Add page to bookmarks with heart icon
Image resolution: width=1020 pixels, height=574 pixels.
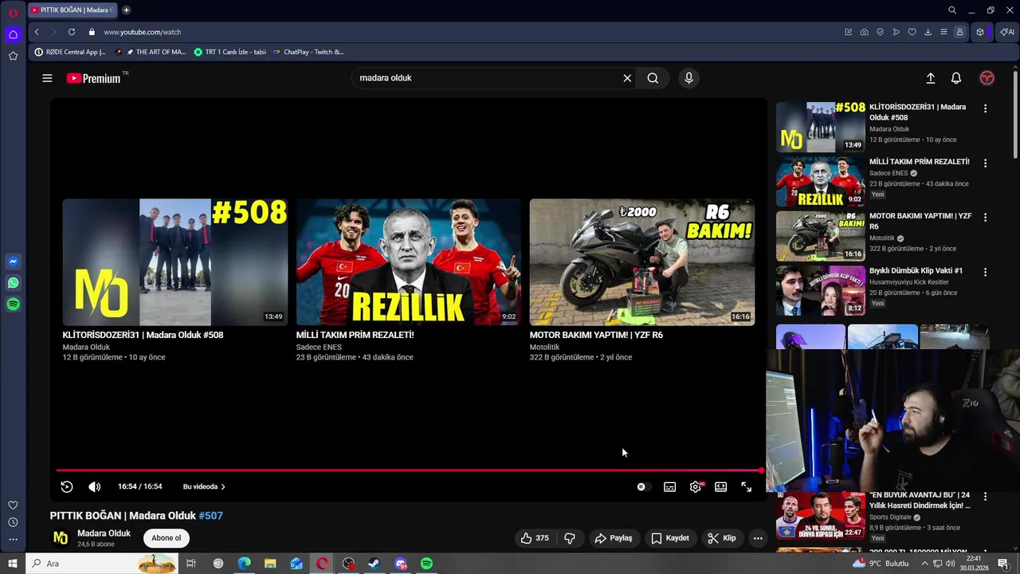point(912,32)
